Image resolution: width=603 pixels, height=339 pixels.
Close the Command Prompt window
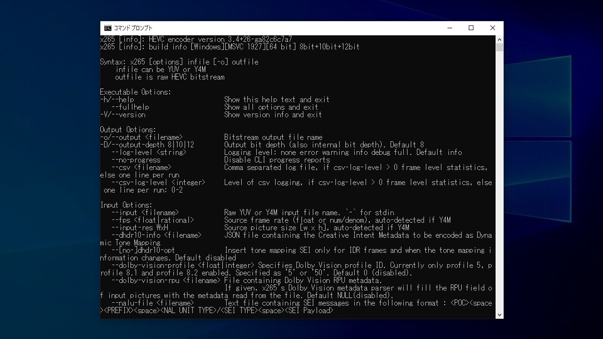(x=493, y=28)
